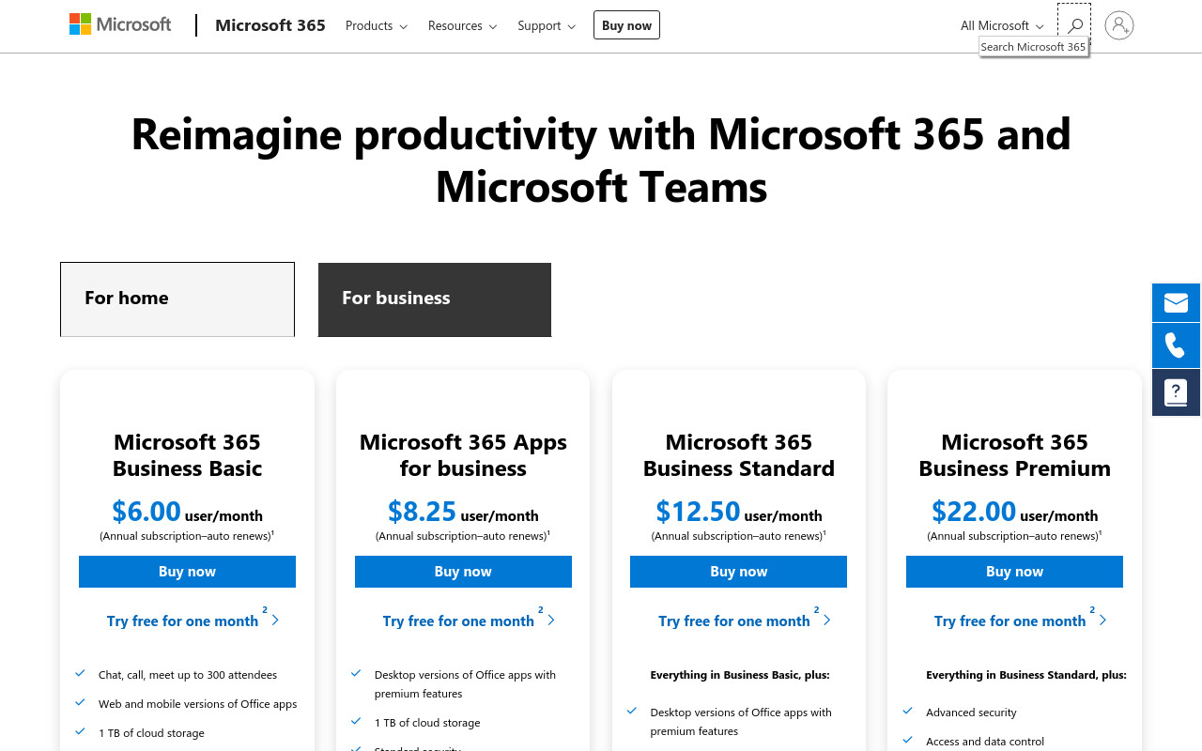Expand the Products menu

[x=377, y=25]
